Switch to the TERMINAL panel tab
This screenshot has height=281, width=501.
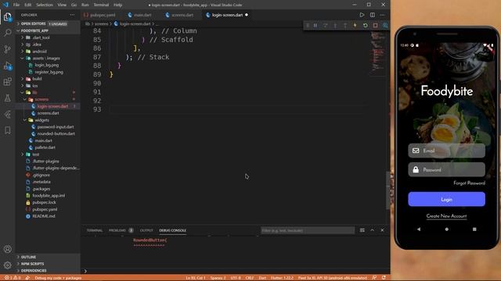95,230
